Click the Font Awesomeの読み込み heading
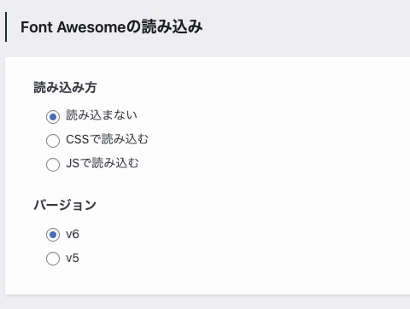 pyautogui.click(x=112, y=27)
